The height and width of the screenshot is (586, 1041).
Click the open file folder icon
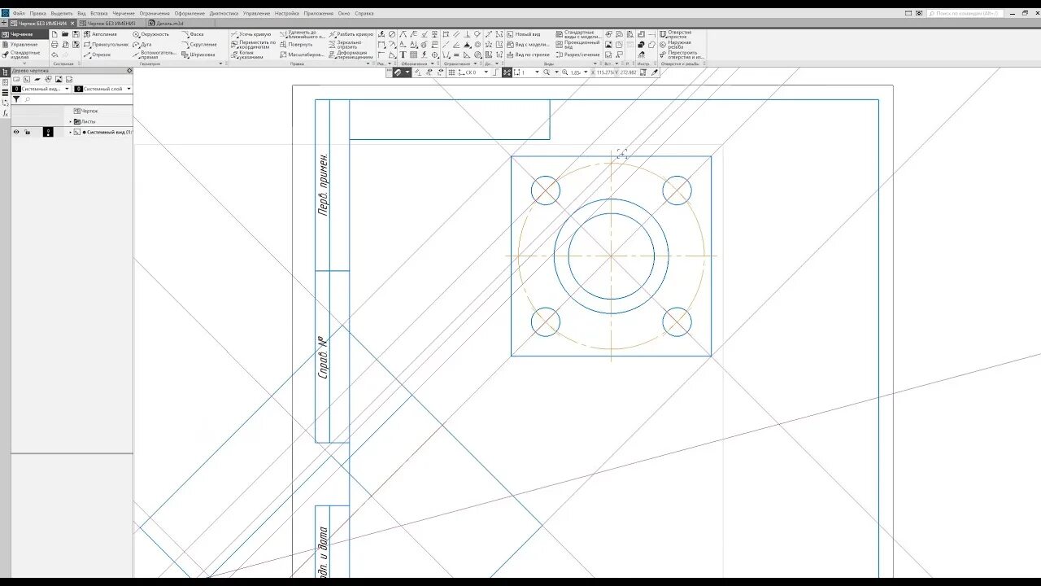[x=65, y=34]
